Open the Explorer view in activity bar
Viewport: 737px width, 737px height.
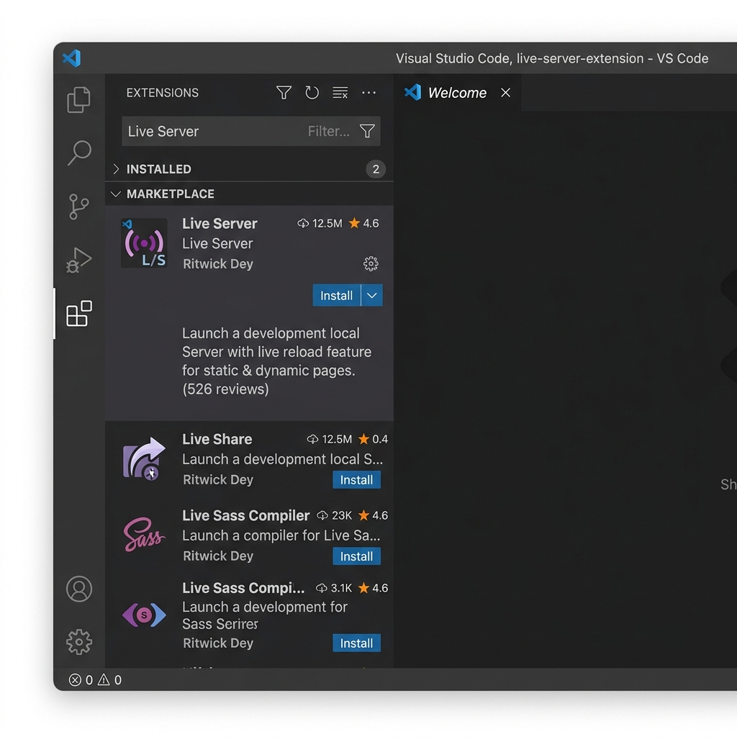pos(79,99)
